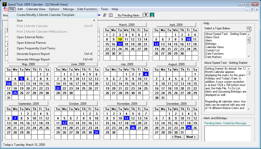Select Open External Planner
The image size is (261, 149).
(x=53, y=43)
